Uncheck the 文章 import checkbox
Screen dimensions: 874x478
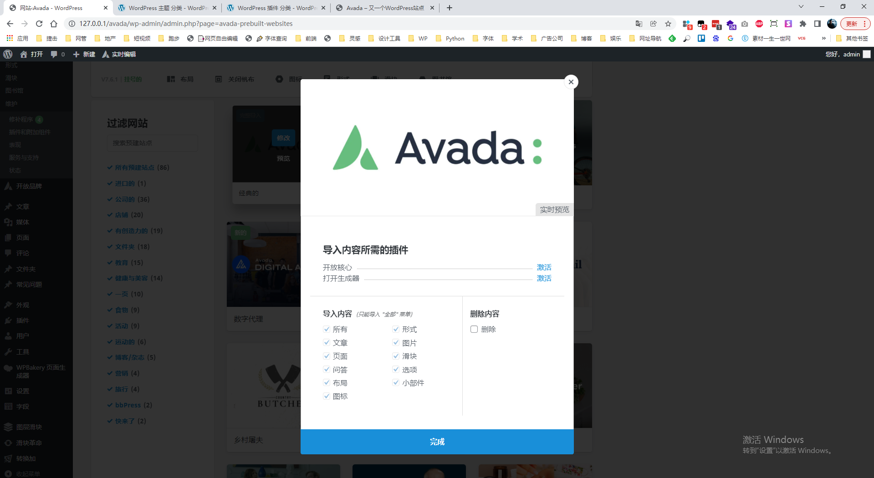pos(327,342)
